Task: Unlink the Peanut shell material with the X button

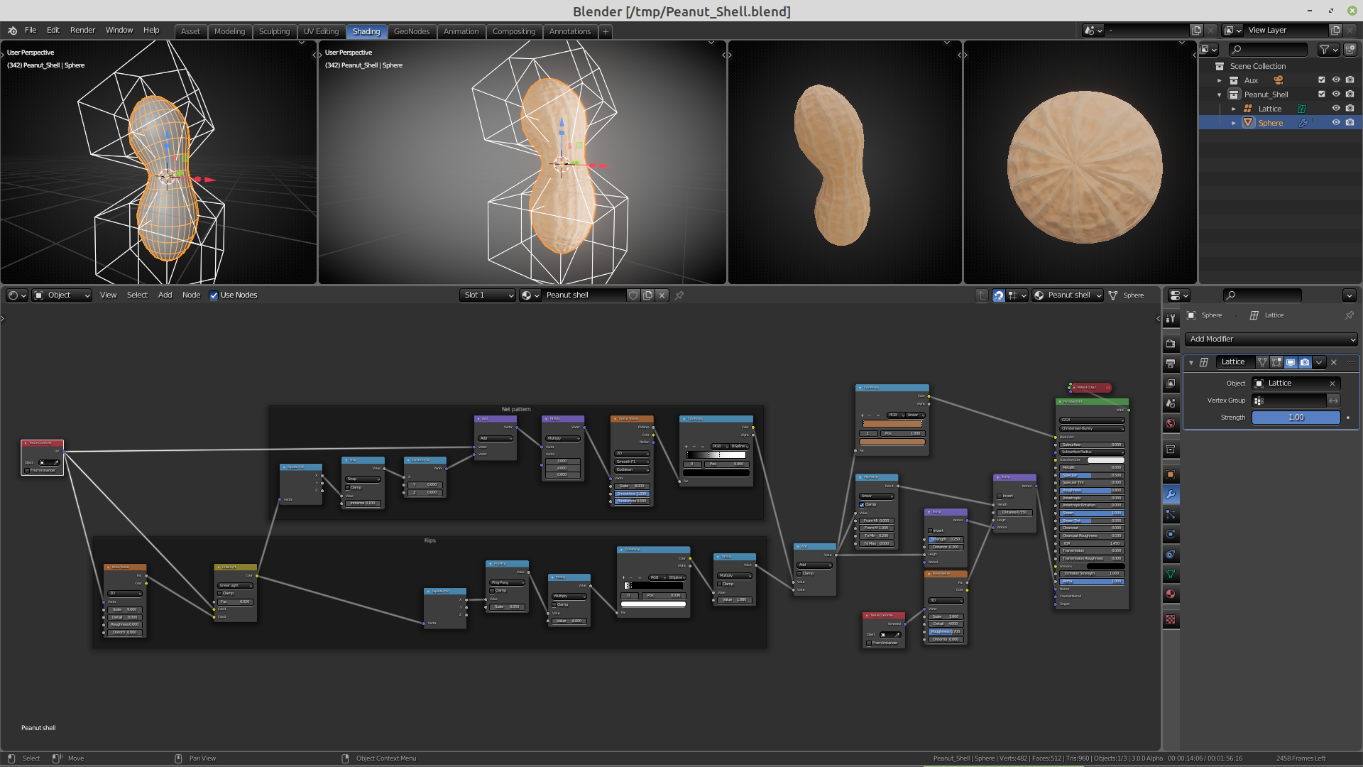Action: click(x=662, y=295)
